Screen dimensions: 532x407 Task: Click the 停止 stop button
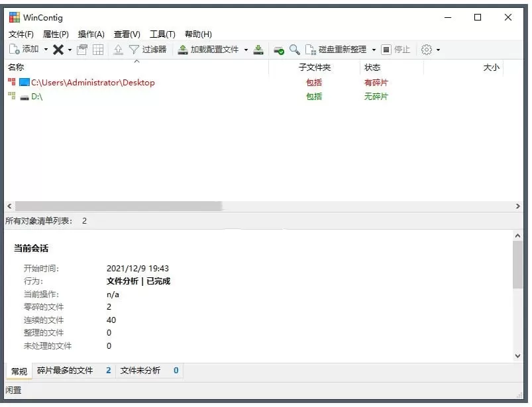[x=396, y=50]
